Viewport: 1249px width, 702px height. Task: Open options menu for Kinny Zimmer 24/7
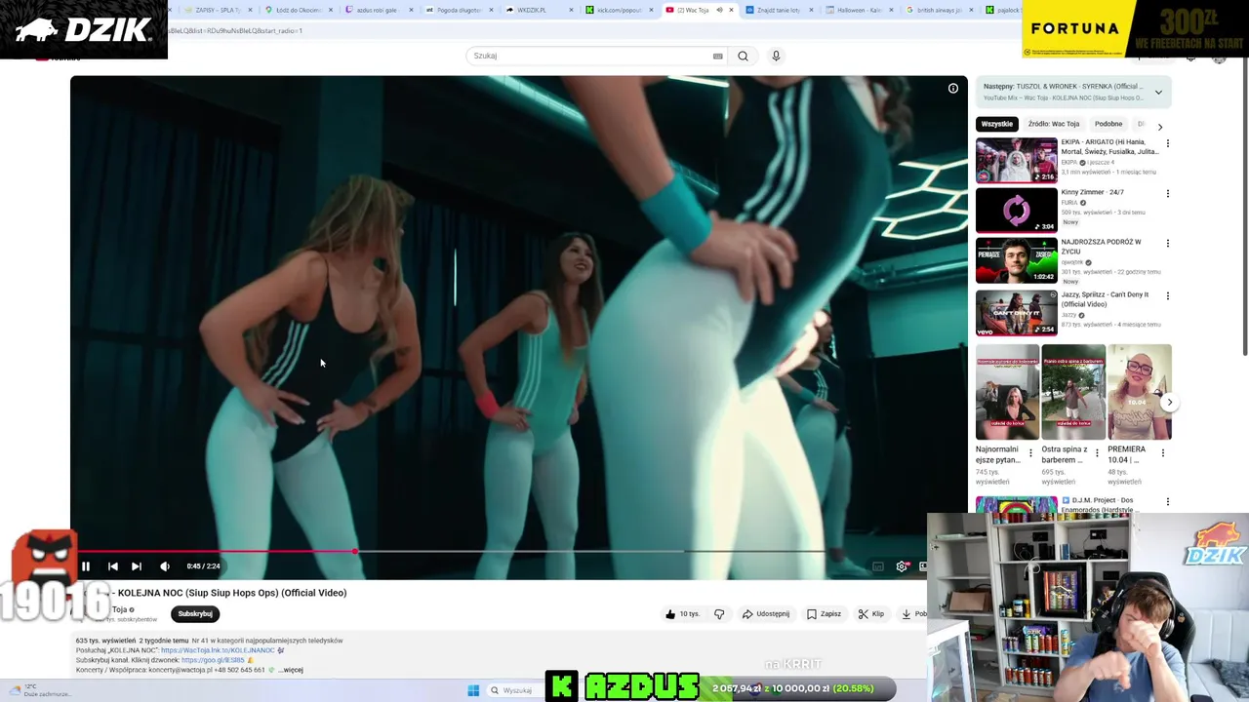click(x=1168, y=193)
